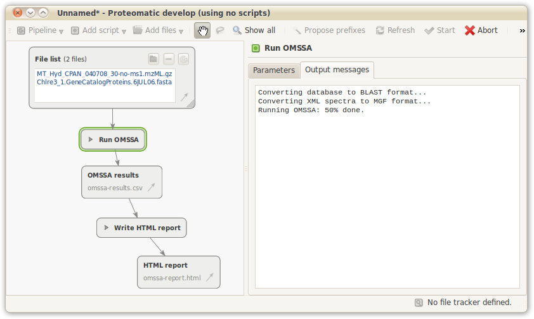Switch to the Parameters tab
This screenshot has width=534, height=319.
pyautogui.click(x=274, y=70)
